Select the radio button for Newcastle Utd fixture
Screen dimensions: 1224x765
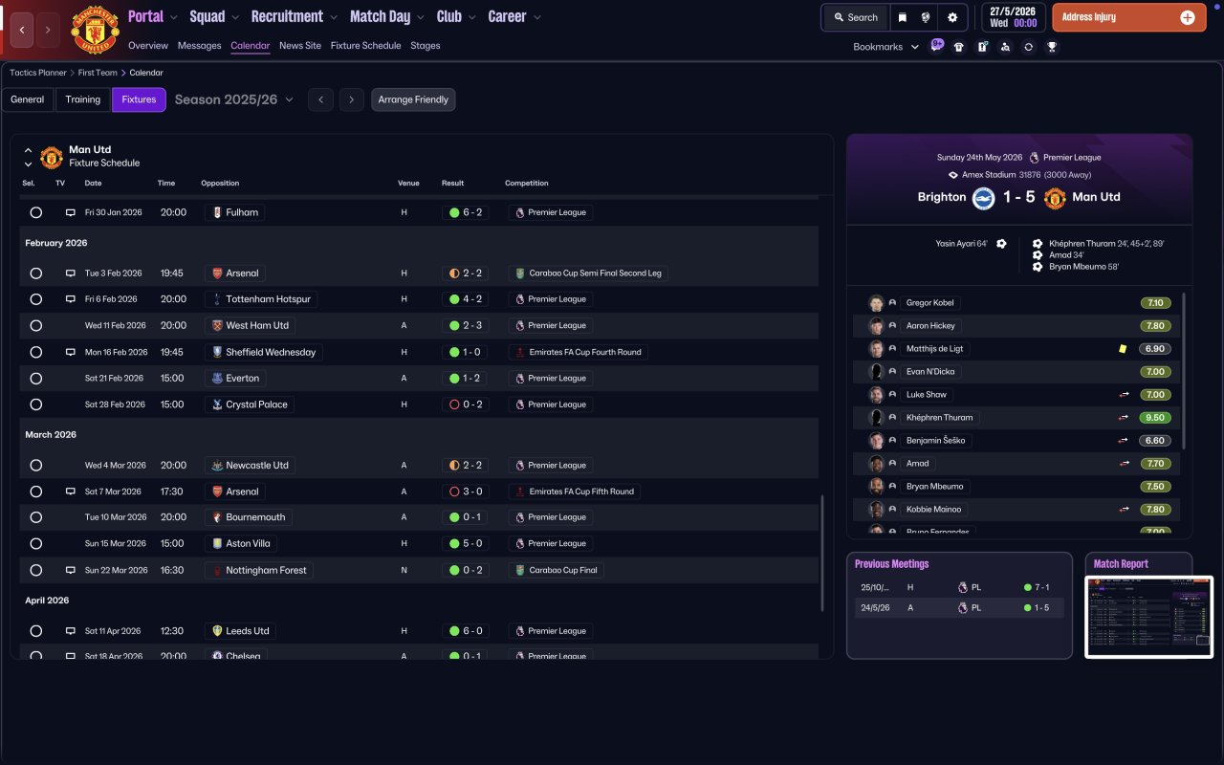[36, 466]
